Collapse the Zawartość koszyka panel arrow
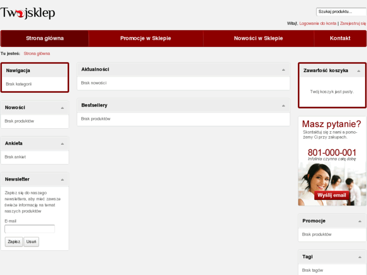 359,71
